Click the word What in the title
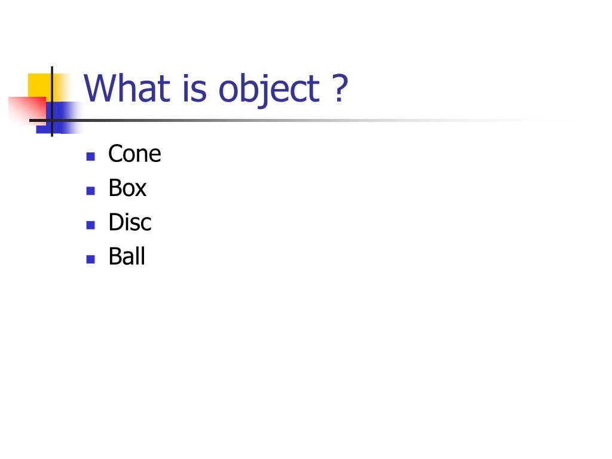The width and height of the screenshot is (612, 459). pos(127,87)
